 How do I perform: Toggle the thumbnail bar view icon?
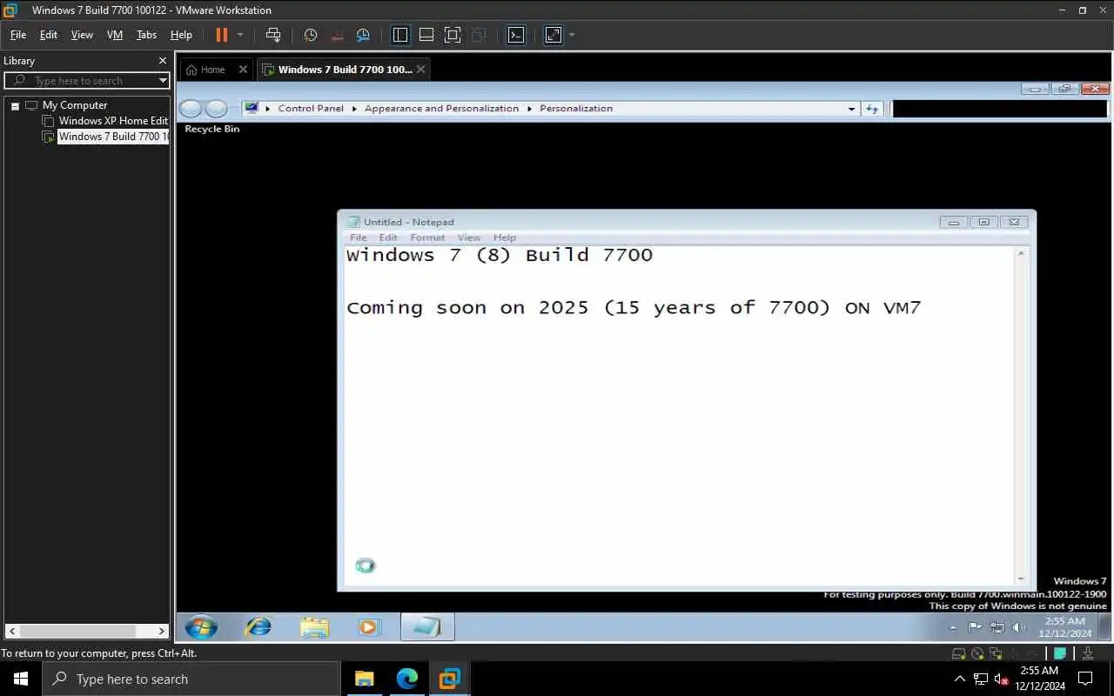coord(426,35)
